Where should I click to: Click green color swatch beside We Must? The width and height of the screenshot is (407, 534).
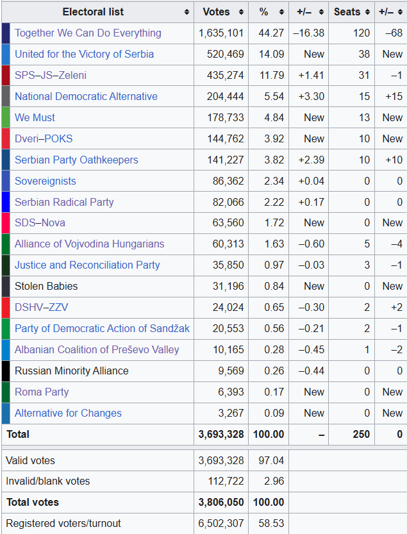(x=6, y=118)
